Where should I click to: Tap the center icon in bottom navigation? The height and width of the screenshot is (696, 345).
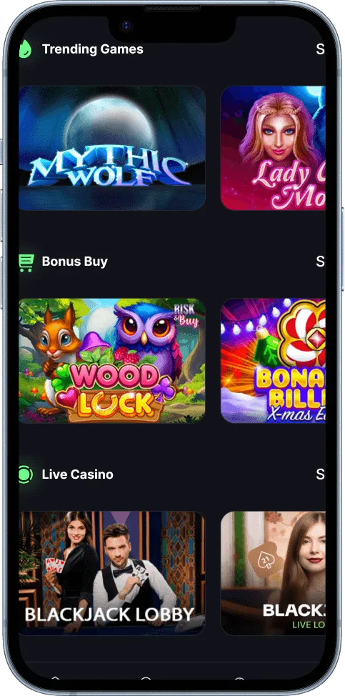pos(146,679)
